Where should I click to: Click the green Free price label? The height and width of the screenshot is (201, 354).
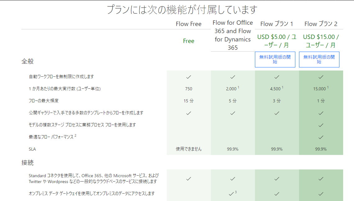pyautogui.click(x=188, y=41)
